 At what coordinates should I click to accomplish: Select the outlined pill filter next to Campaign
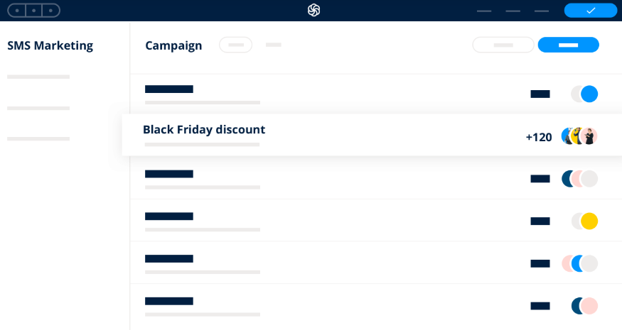click(235, 45)
